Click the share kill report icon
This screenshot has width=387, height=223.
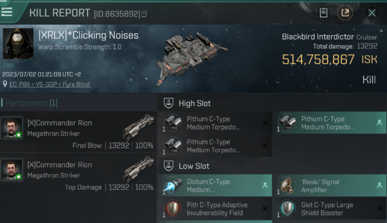tap(345, 13)
